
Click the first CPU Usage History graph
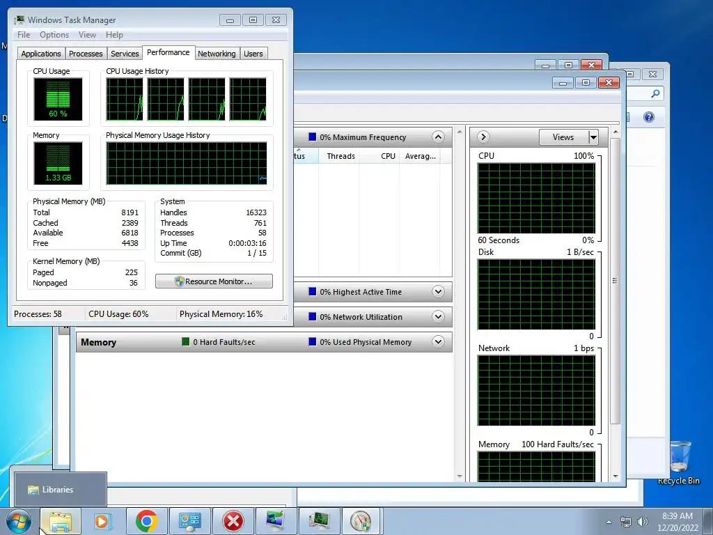[x=125, y=99]
